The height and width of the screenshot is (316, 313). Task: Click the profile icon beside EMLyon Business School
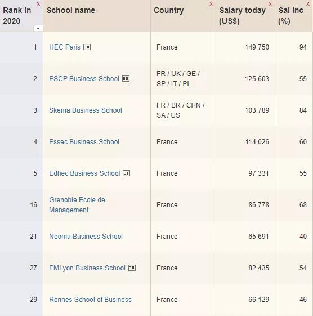pos(132,268)
